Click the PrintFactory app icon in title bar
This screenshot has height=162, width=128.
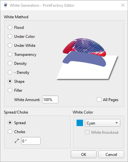point(5,5)
